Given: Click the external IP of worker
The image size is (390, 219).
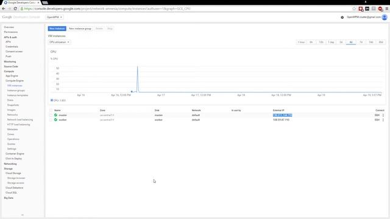Looking at the screenshot, I should [281, 120].
